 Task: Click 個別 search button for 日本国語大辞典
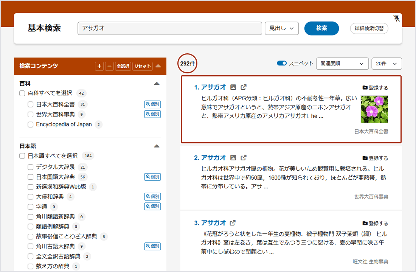[x=152, y=177]
